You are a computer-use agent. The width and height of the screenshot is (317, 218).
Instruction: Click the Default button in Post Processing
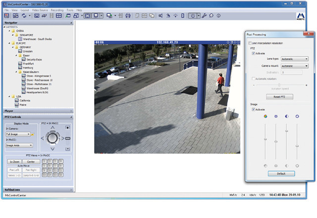coord(280,174)
